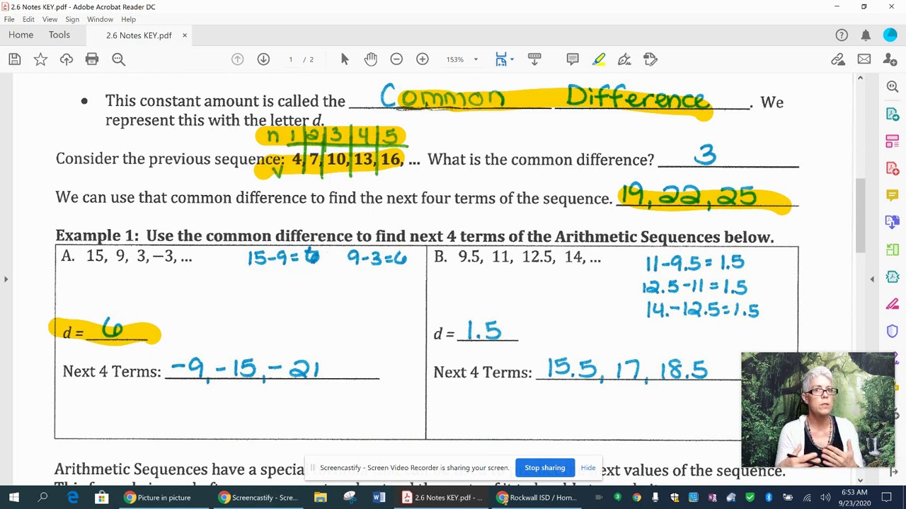
Task: Send the file by email envelope icon
Action: click(864, 59)
